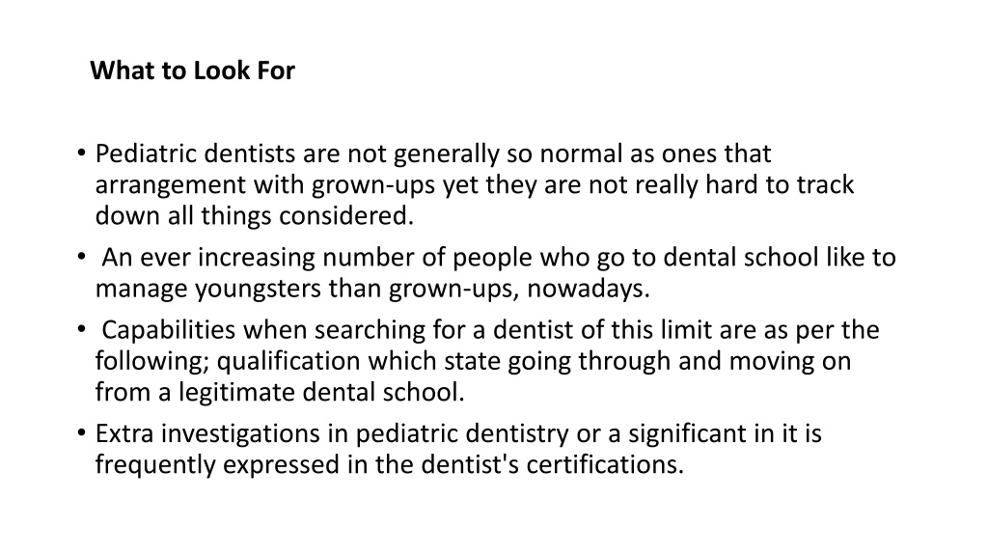The image size is (988, 556).
Task: Select the bullet starting with "Capabilities"
Action: point(487,361)
